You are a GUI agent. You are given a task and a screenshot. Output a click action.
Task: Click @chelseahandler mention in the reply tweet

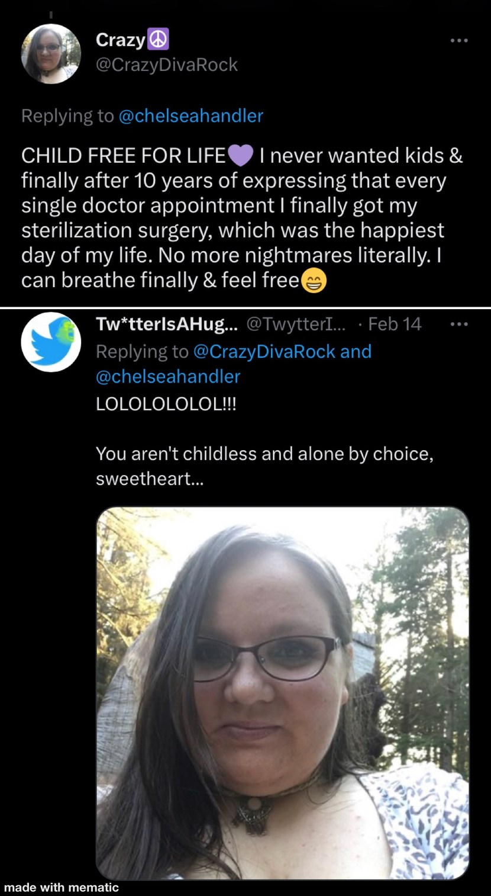(x=168, y=376)
